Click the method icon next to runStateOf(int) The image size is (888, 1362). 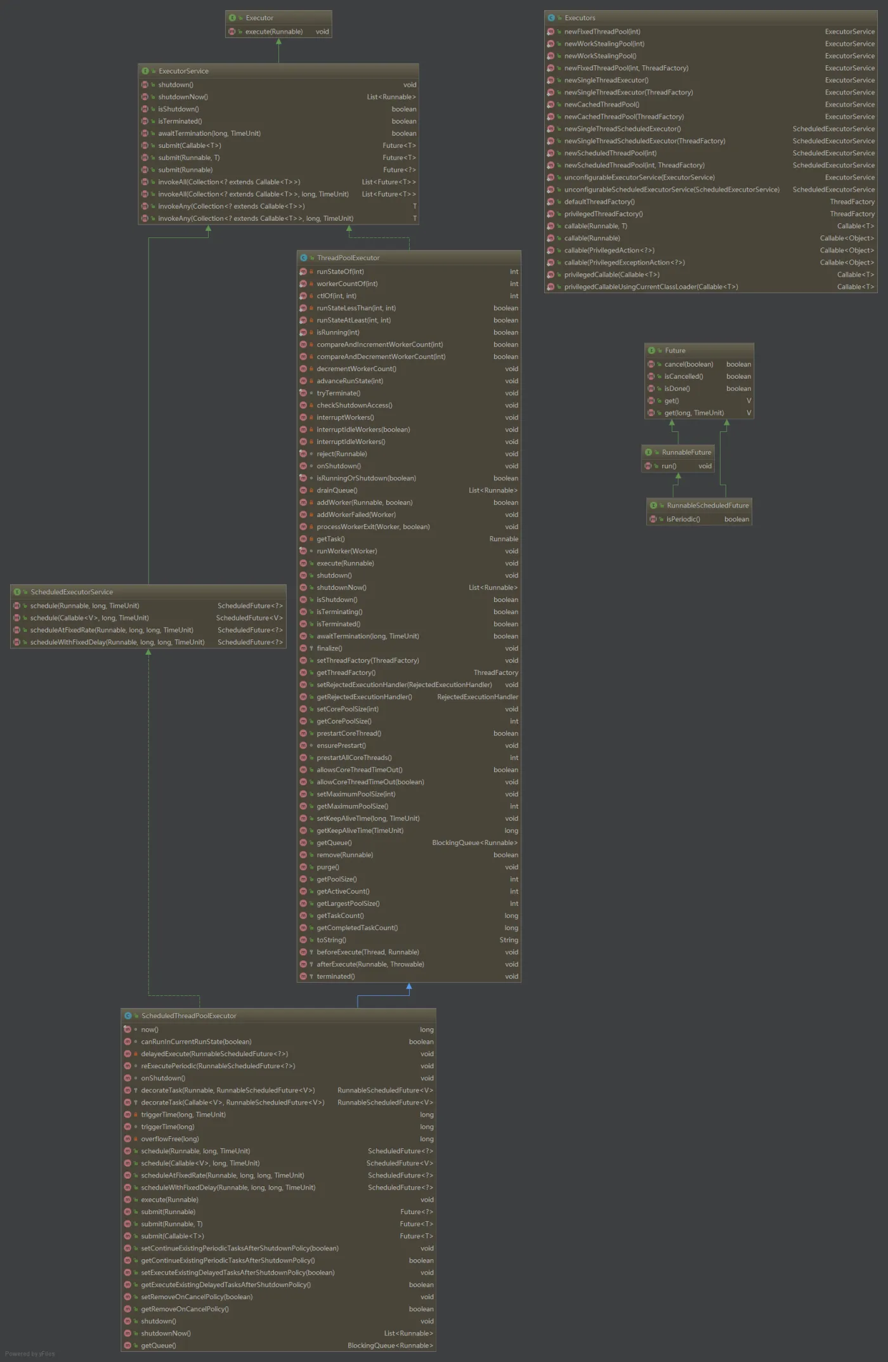tap(303, 272)
